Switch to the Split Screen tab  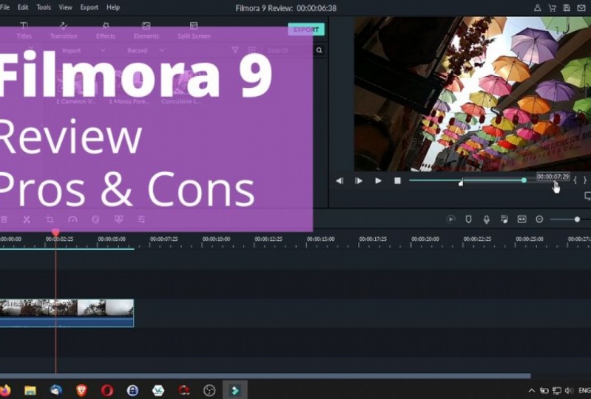194,30
